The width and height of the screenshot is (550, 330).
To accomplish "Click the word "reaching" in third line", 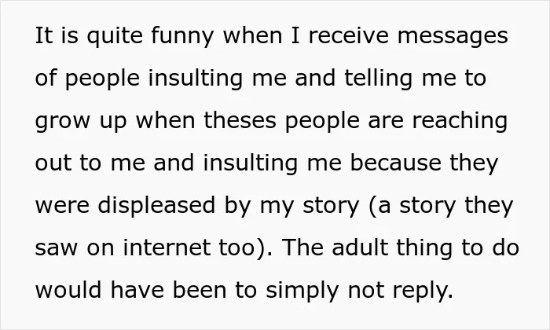I will click(460, 121).
